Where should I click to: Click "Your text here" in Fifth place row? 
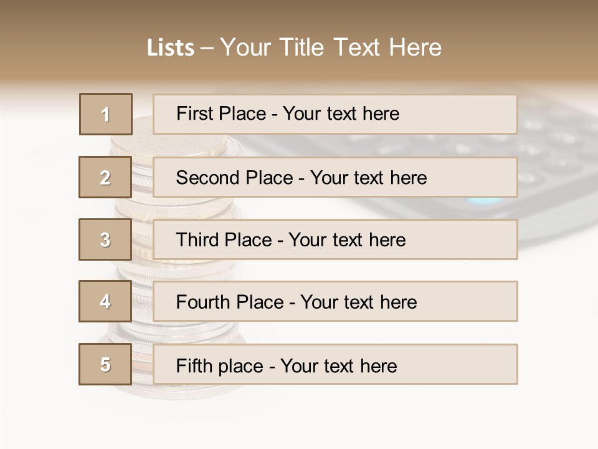[338, 365]
